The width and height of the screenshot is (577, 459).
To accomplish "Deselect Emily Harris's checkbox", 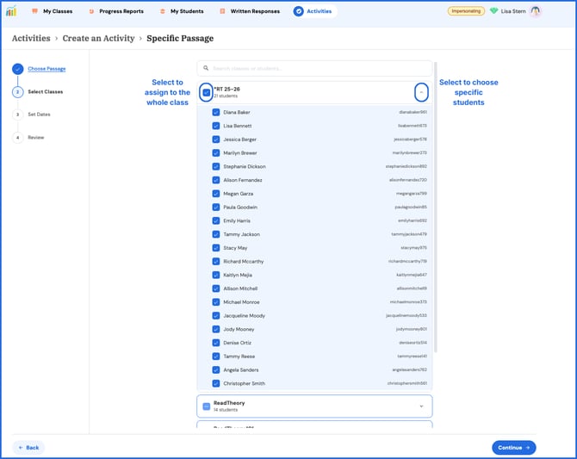I will click(216, 220).
